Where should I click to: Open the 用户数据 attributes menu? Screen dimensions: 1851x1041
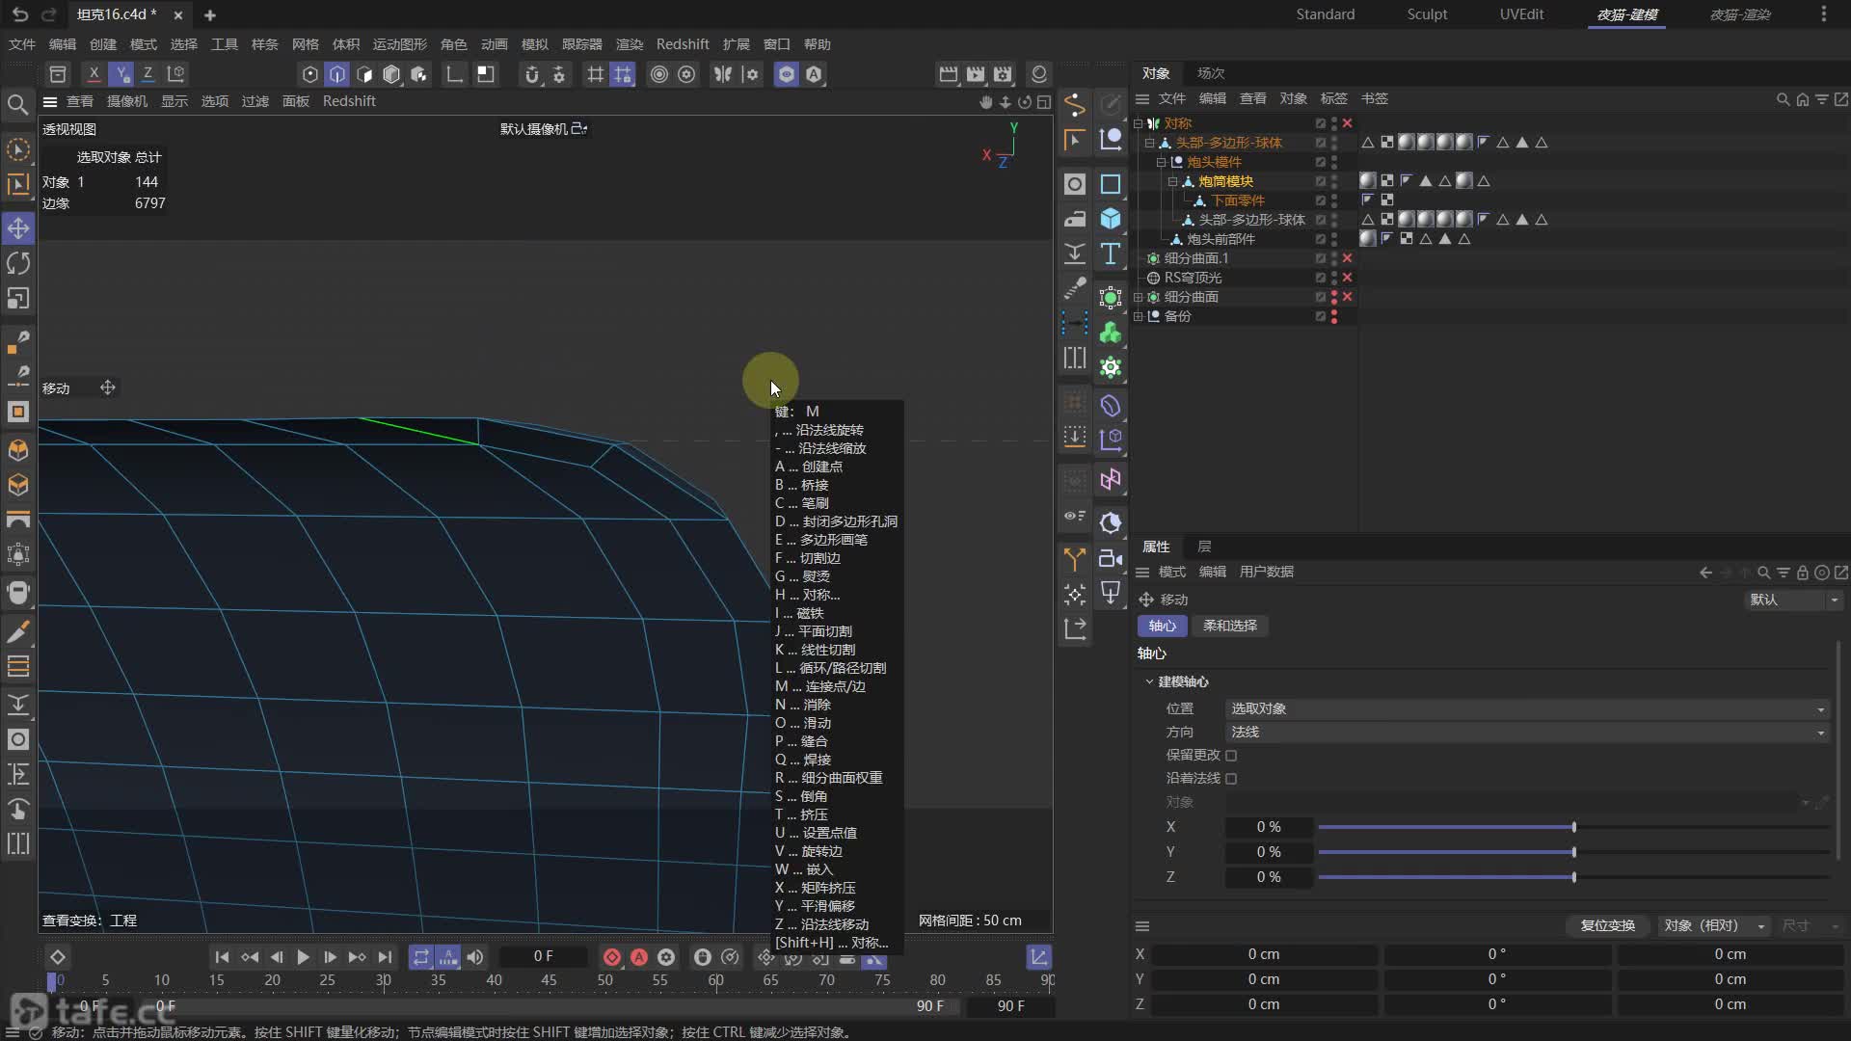coord(1266,573)
